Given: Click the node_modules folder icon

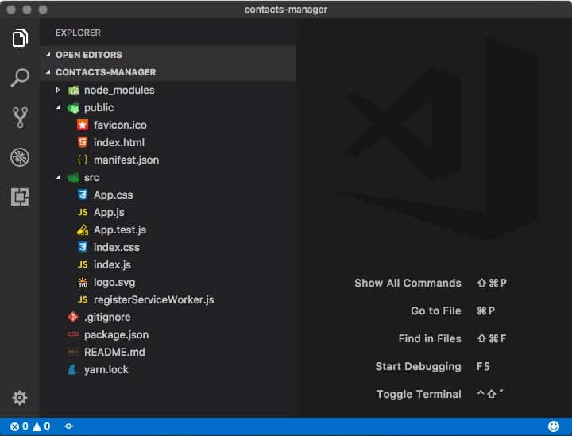Looking at the screenshot, I should (x=73, y=90).
